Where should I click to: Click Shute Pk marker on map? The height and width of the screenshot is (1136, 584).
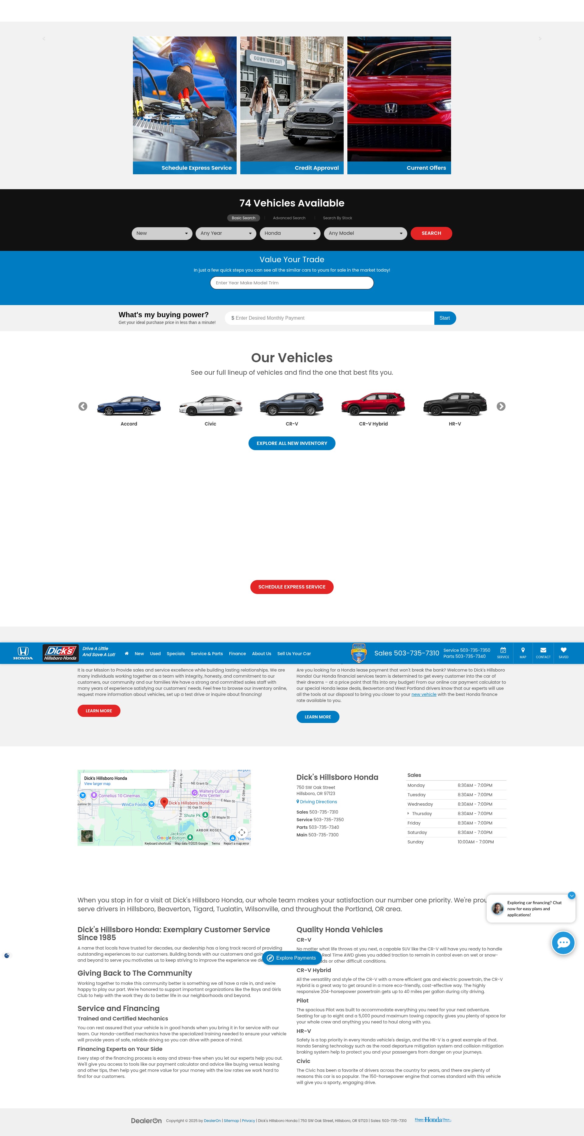205,815
